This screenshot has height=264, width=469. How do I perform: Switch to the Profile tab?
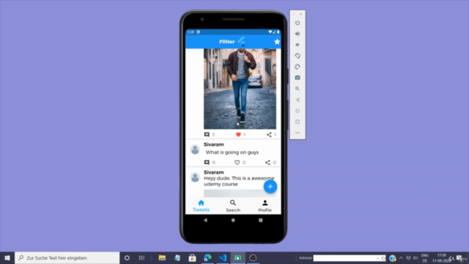(x=265, y=206)
